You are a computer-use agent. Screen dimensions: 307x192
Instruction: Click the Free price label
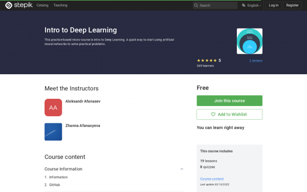coord(203,88)
